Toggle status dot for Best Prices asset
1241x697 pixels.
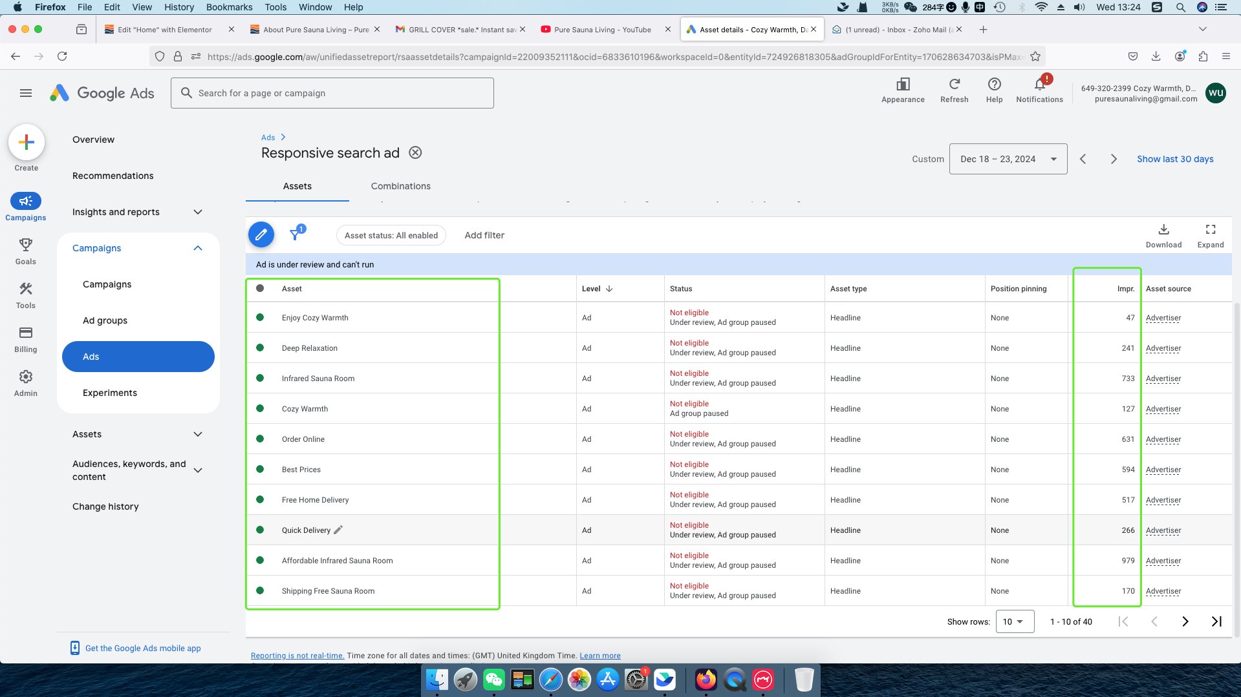pos(260,470)
